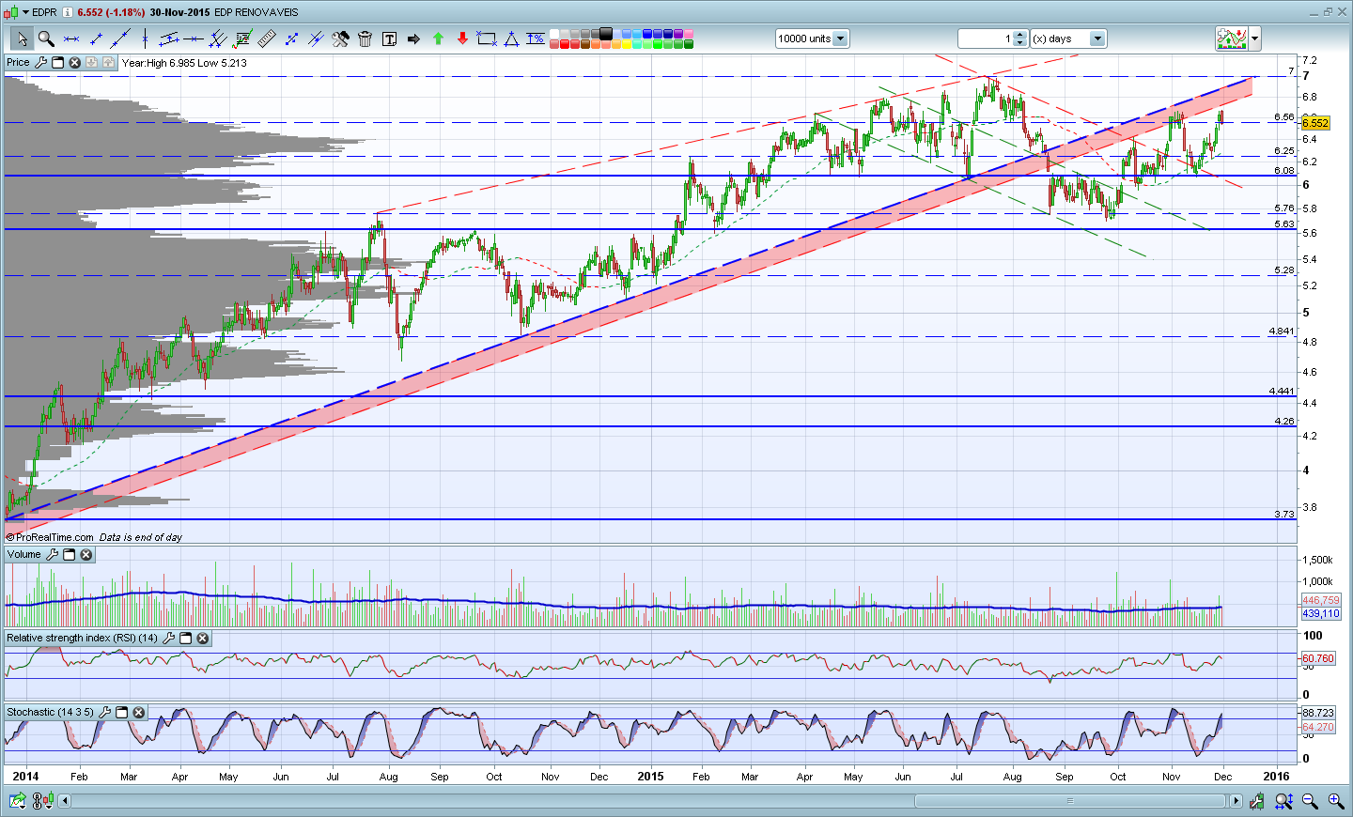Pick the red down-arrow marker tool
Screen dimensions: 1353x817
pos(462,39)
